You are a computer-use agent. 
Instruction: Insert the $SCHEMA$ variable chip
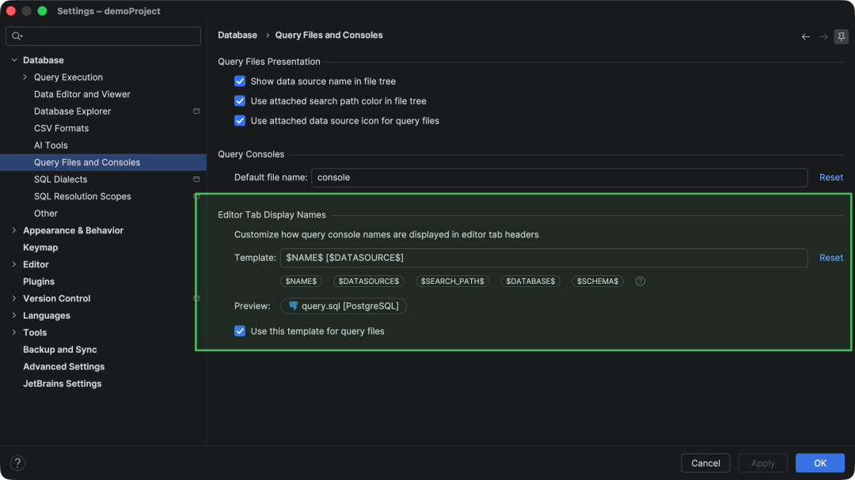tap(598, 282)
